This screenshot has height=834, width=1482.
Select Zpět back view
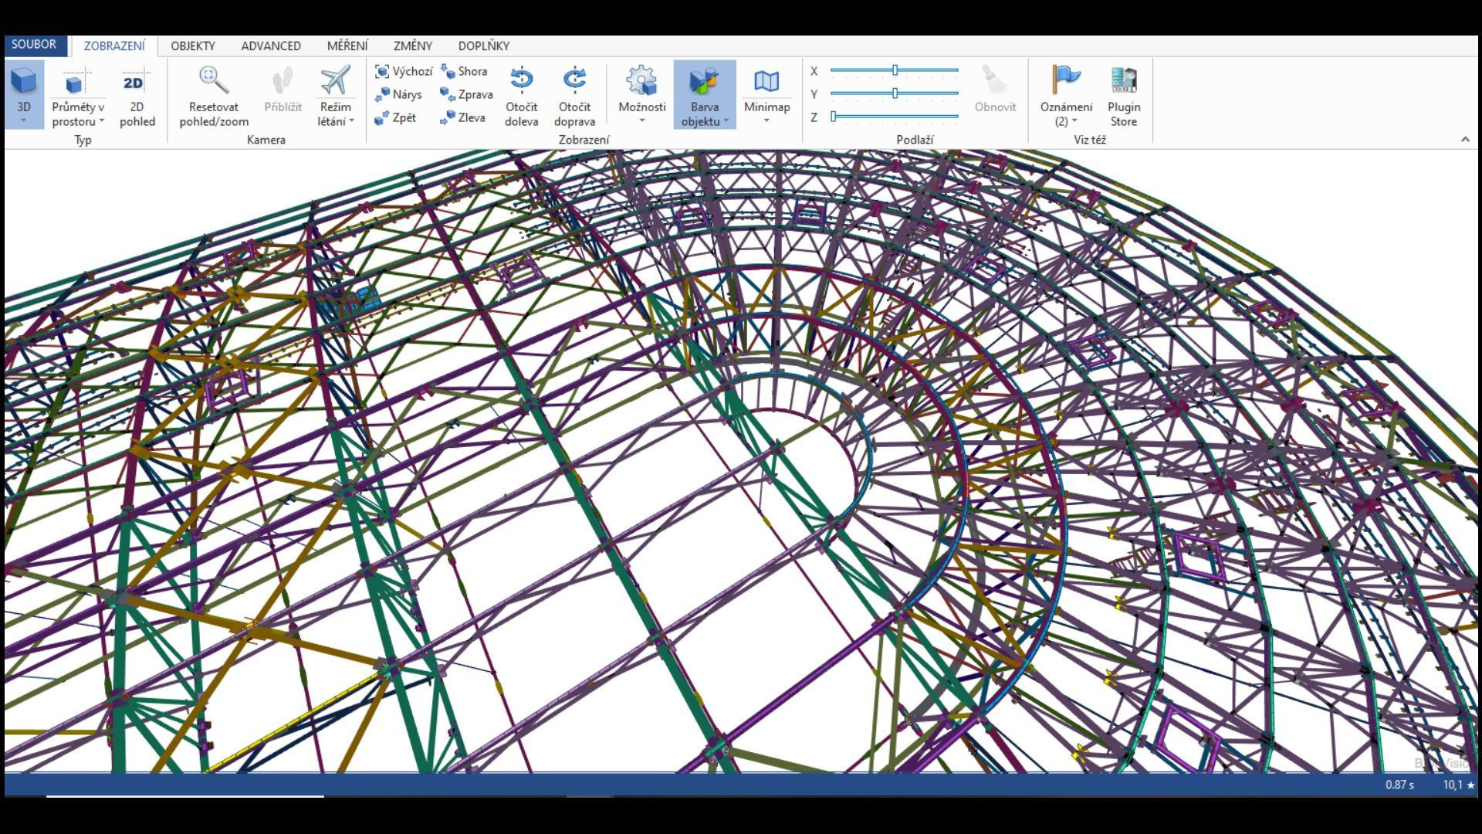[x=395, y=117]
